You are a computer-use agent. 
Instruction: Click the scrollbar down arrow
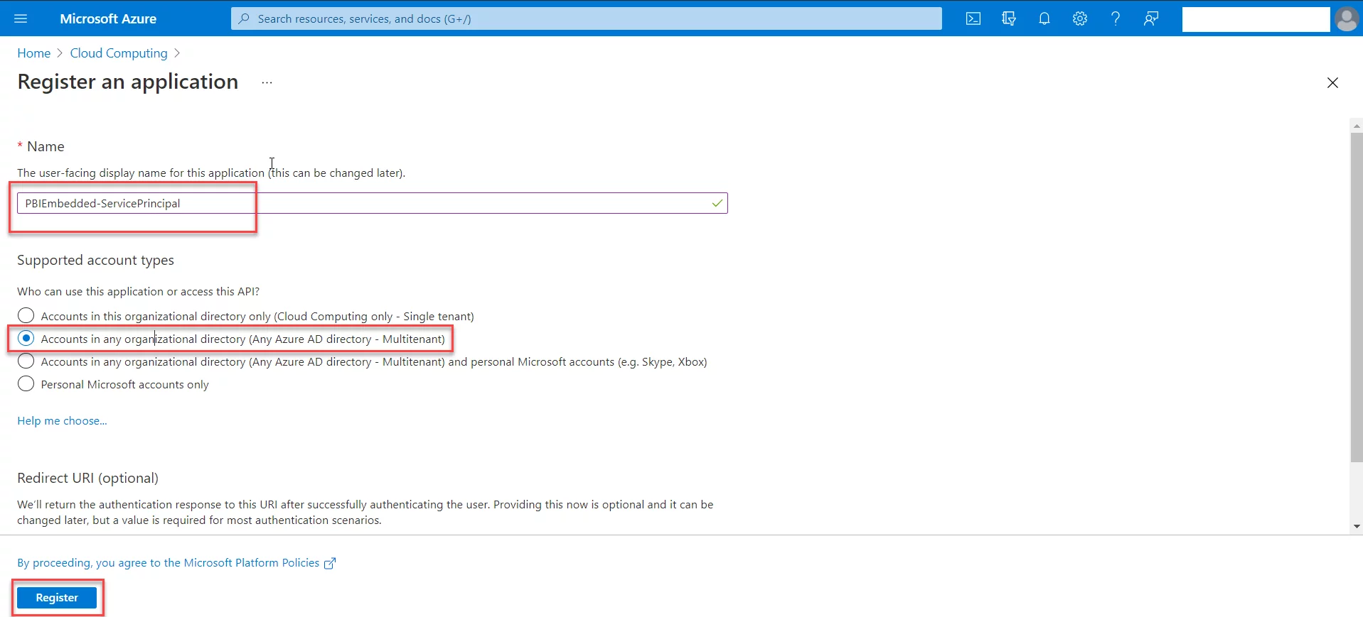(x=1357, y=526)
